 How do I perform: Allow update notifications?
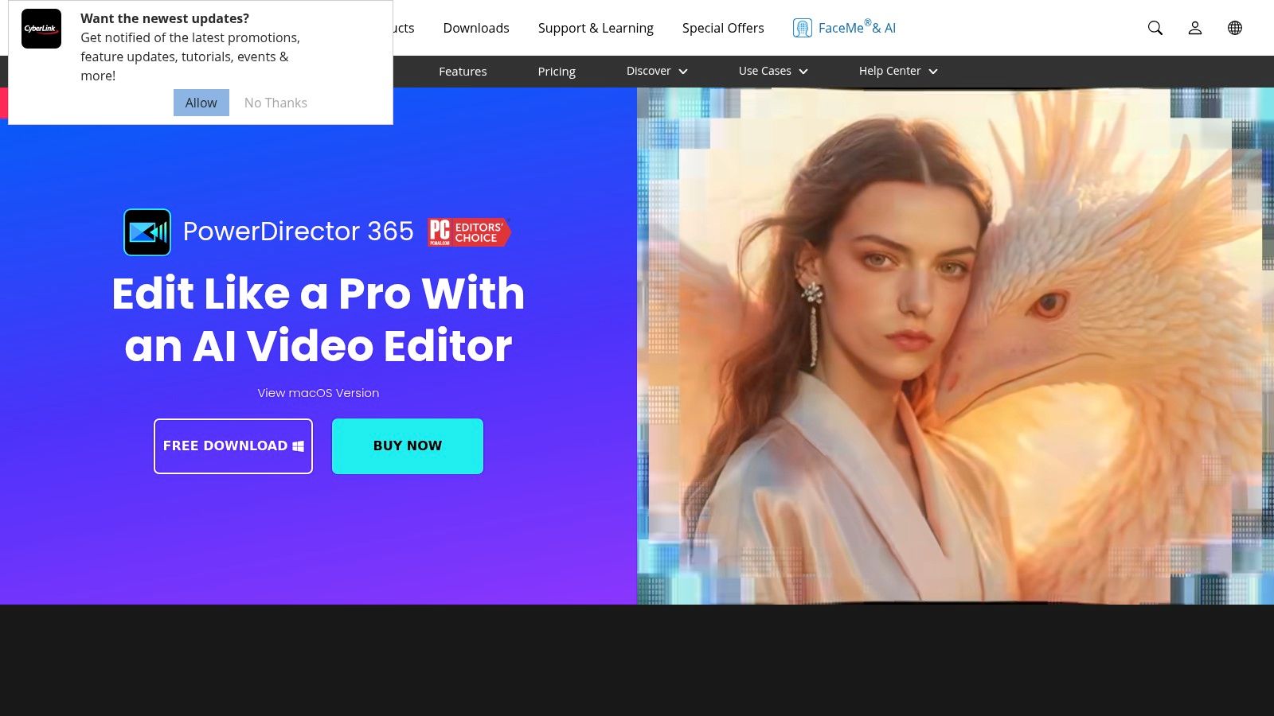(x=201, y=103)
